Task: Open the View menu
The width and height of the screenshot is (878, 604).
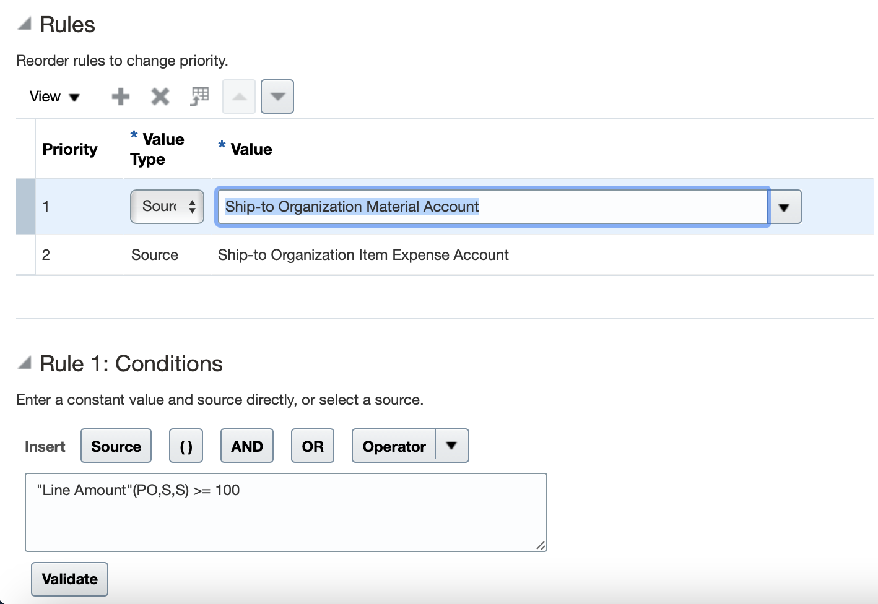Action: (54, 97)
